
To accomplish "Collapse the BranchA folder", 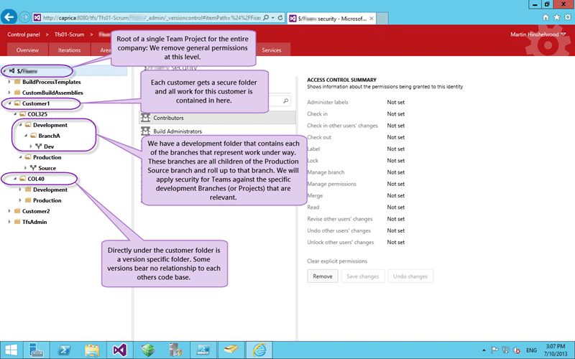I will click(x=26, y=136).
